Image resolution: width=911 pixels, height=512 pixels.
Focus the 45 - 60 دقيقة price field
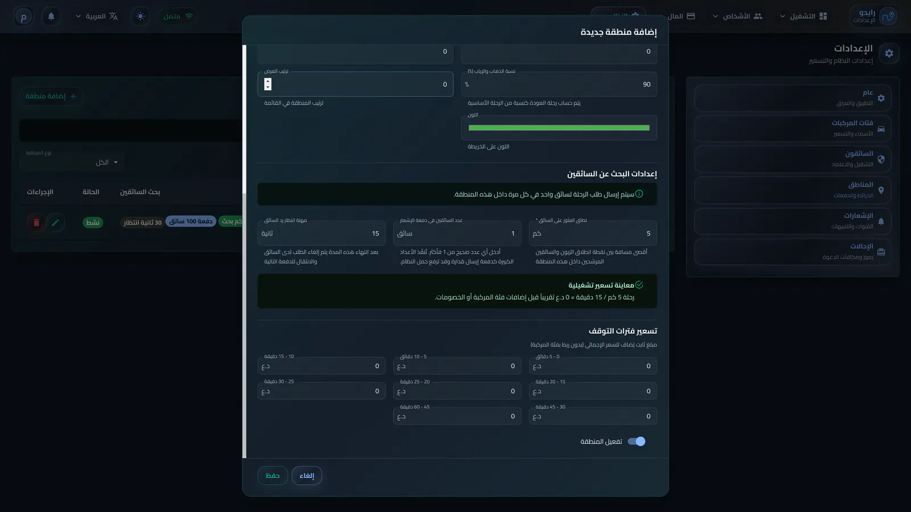click(457, 416)
